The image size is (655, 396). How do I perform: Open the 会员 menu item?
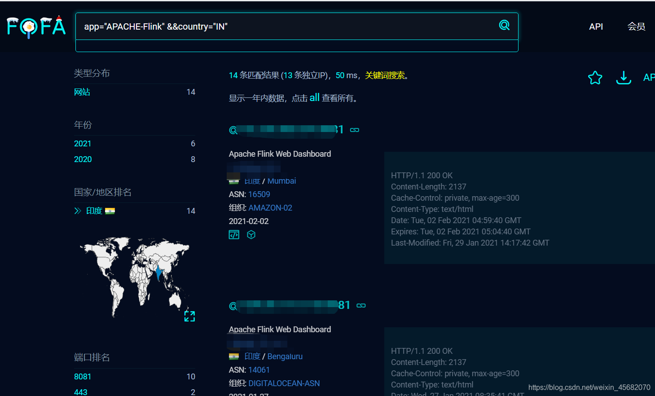click(x=636, y=26)
